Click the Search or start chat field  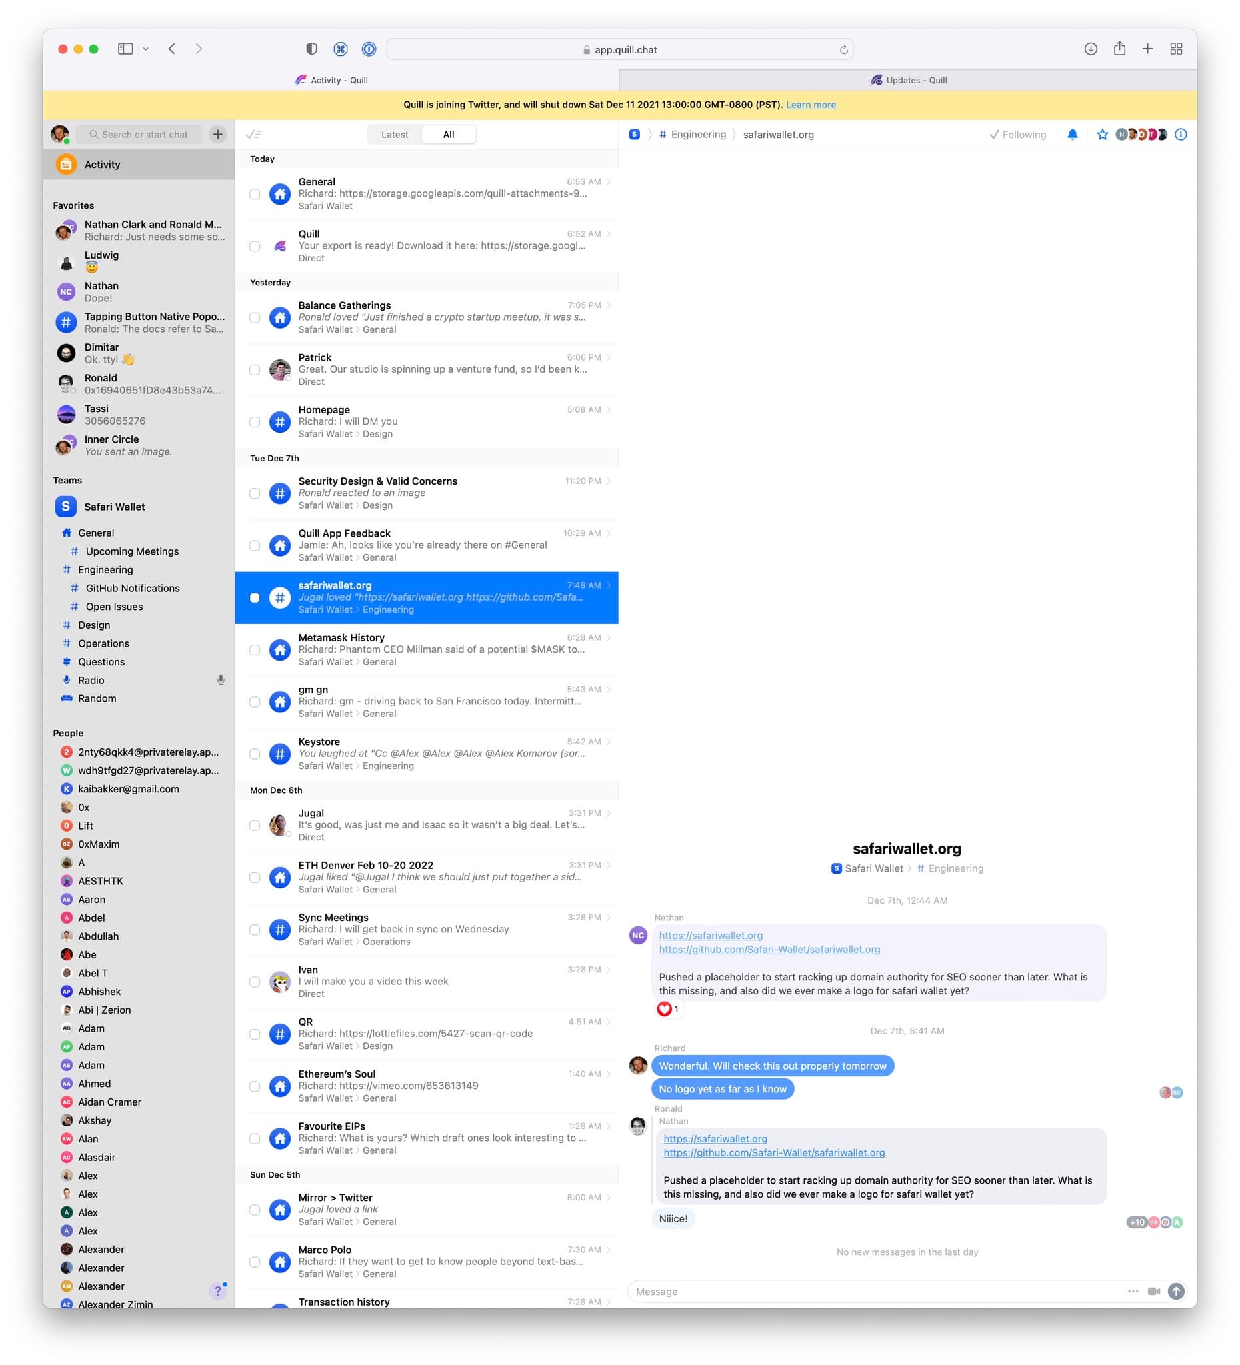click(x=139, y=134)
